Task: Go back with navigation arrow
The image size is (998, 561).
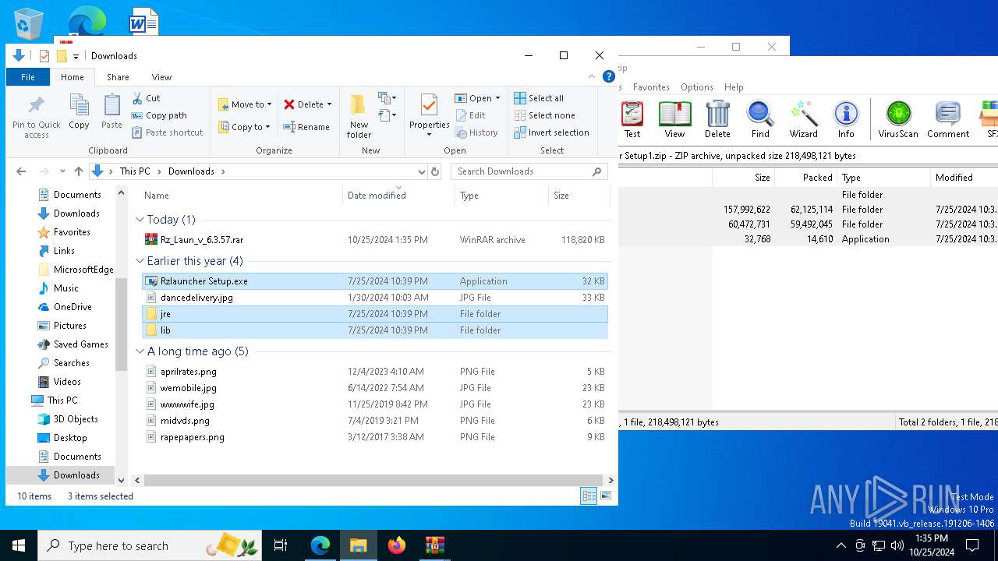Action: (x=21, y=171)
